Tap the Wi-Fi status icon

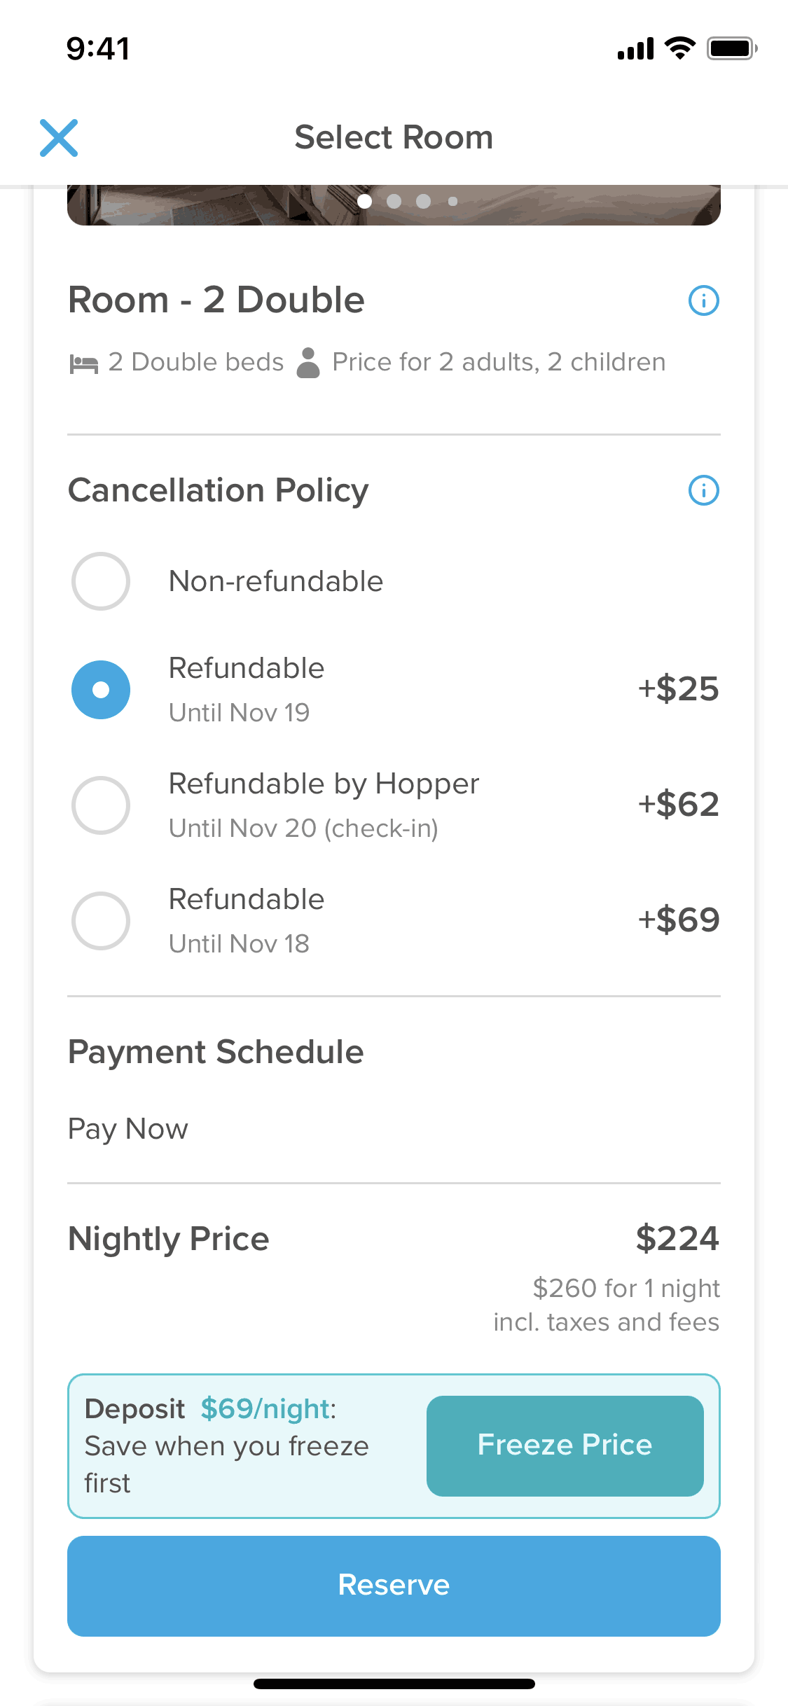pyautogui.click(x=679, y=48)
